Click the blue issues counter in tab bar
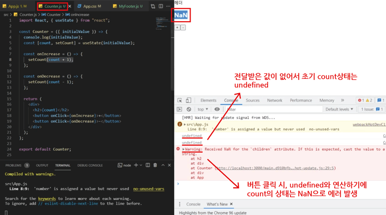This screenshot has height=215, width=386. tap(380, 100)
